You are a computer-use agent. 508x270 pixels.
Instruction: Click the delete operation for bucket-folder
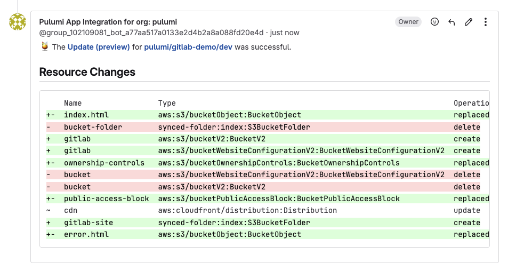click(x=467, y=127)
